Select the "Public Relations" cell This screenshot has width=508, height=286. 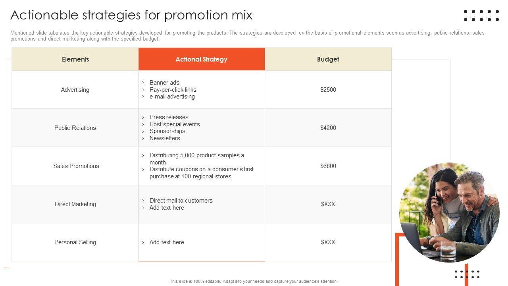click(x=75, y=128)
